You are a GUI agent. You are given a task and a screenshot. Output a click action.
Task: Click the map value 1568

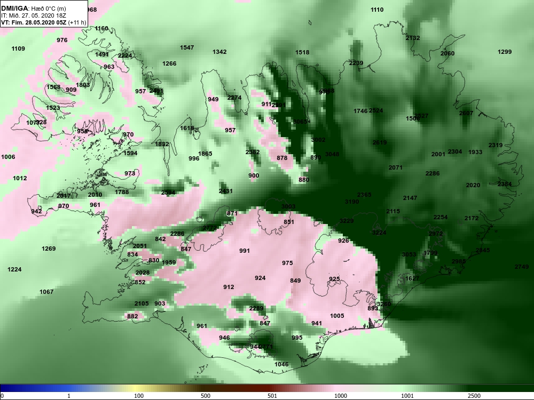click(53, 87)
